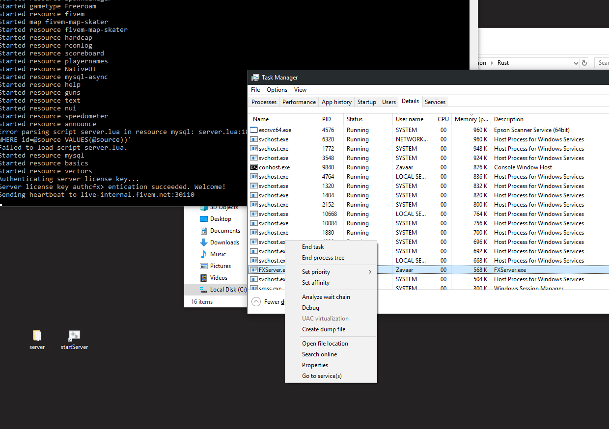Click the 960 K memory of escsvc64.exe
Viewport: 609px width, 429px height.
[x=480, y=130]
